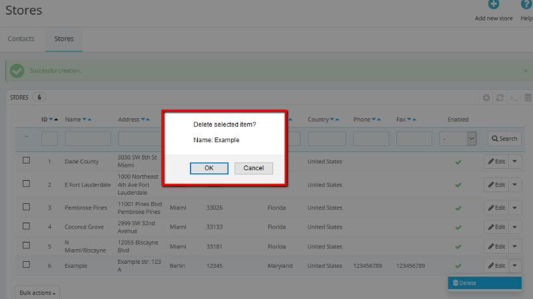This screenshot has width=533, height=299.
Task: Switch to the Contacts tab
Action: click(21, 39)
